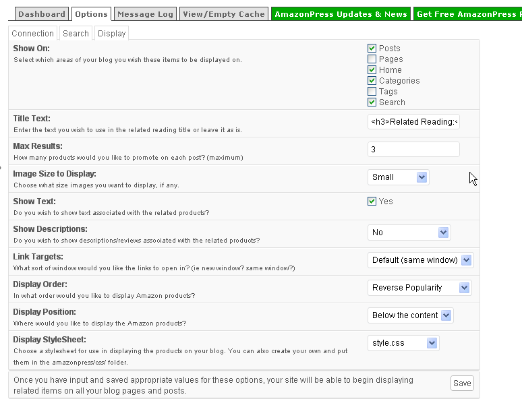Click the 'Once you have input and saved' note
Screen dimensions: 522x401
click(x=213, y=385)
